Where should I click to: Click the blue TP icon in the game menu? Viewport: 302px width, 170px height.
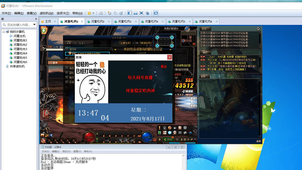(x=169, y=133)
